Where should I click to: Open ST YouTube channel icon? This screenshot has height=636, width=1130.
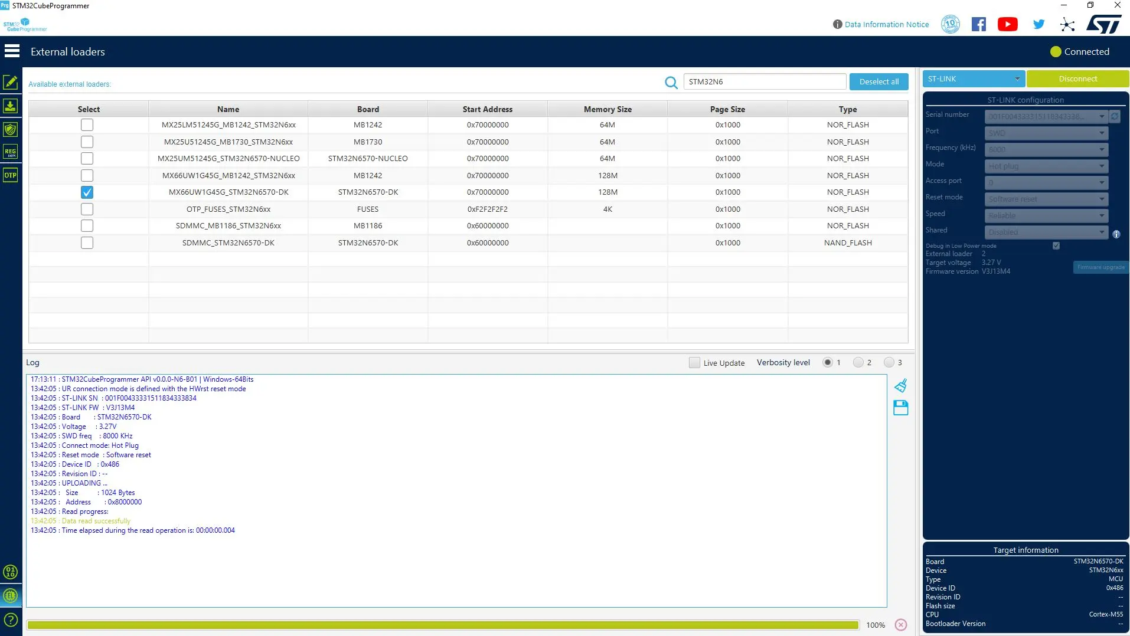pyautogui.click(x=1007, y=24)
